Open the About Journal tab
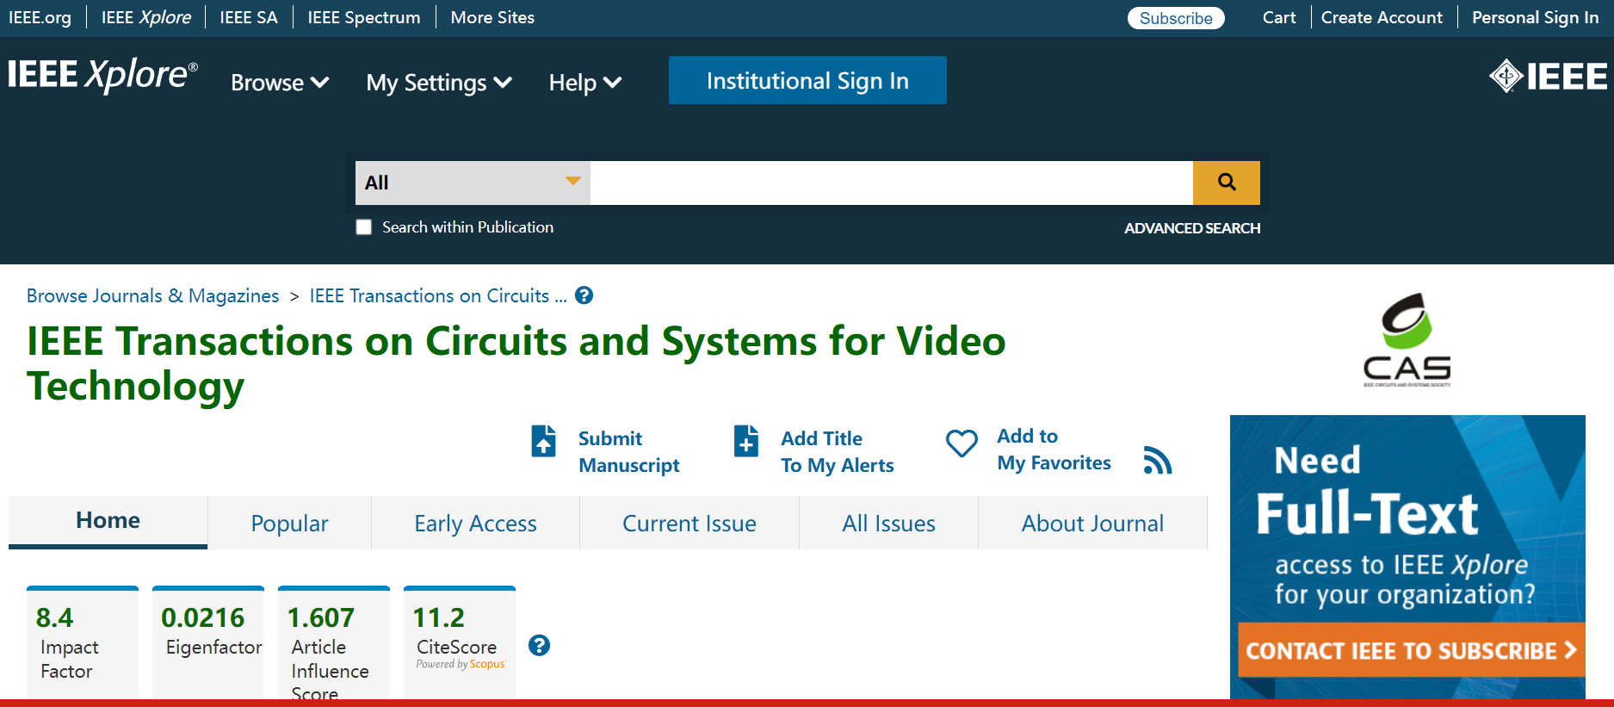The image size is (1614, 707). point(1092,523)
